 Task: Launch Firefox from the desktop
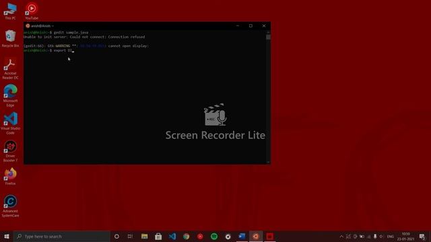point(10,176)
